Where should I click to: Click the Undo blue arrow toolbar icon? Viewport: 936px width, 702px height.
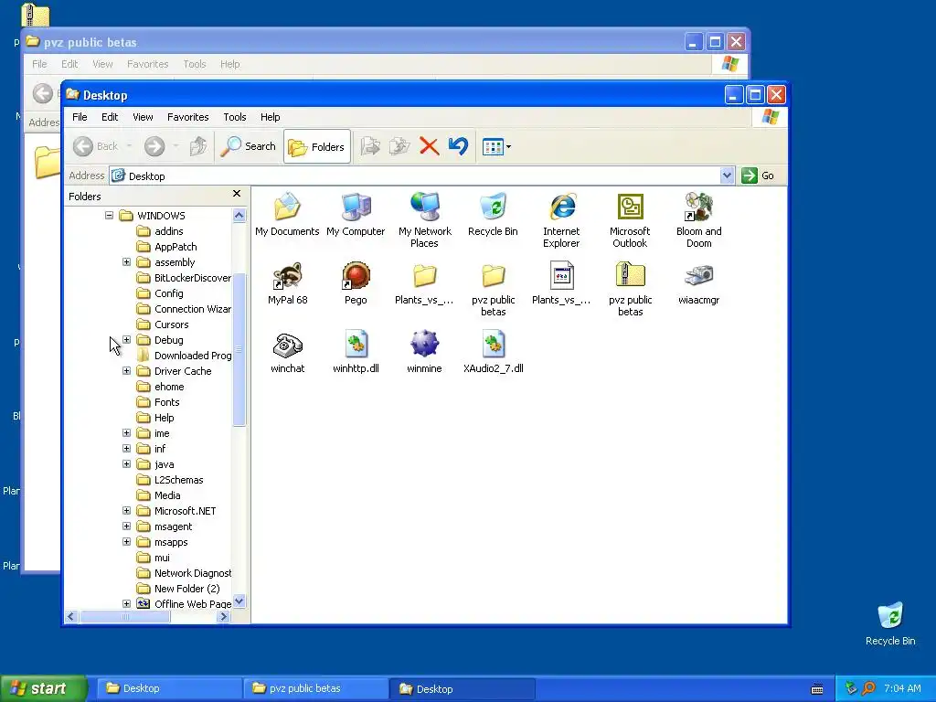tap(458, 146)
